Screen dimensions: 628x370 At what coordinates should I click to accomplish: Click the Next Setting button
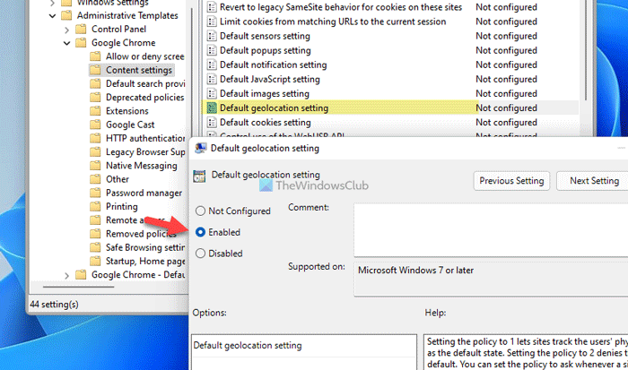[x=594, y=181]
